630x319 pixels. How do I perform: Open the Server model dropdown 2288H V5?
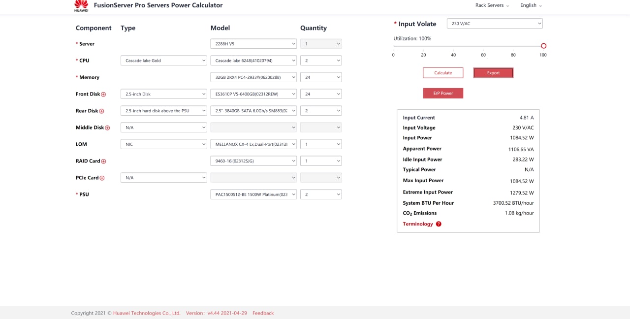point(253,44)
